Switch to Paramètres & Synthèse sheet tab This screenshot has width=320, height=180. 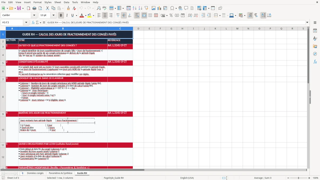[61, 173]
